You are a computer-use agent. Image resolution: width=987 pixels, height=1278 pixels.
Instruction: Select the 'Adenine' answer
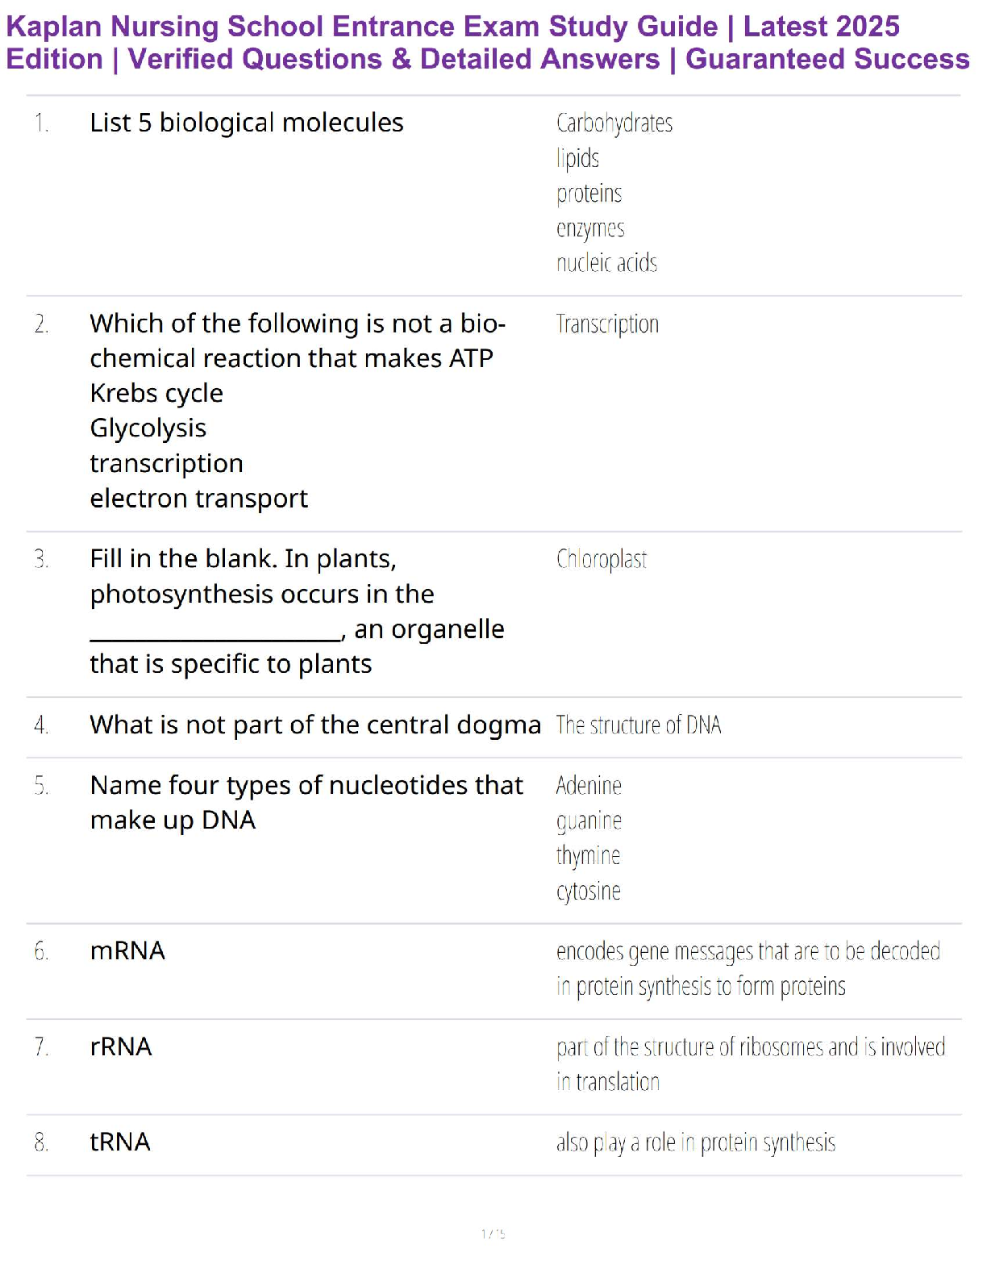point(589,785)
